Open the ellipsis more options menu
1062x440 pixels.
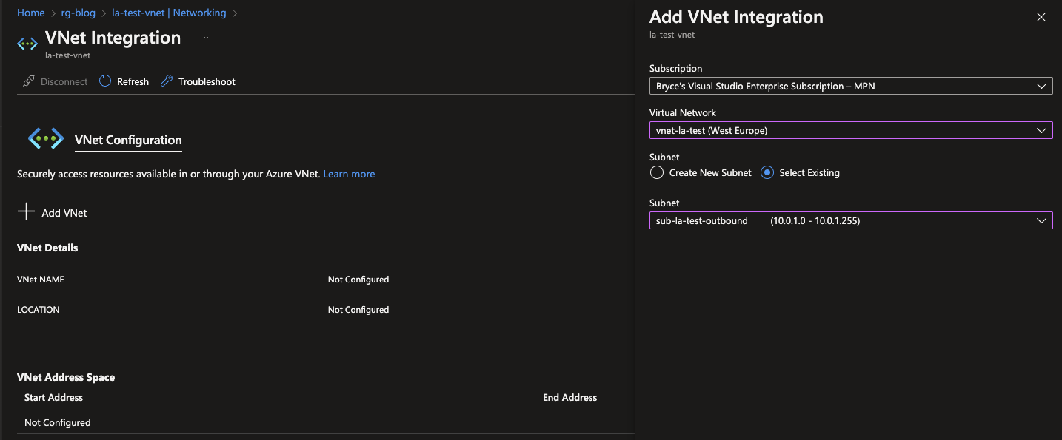(204, 38)
